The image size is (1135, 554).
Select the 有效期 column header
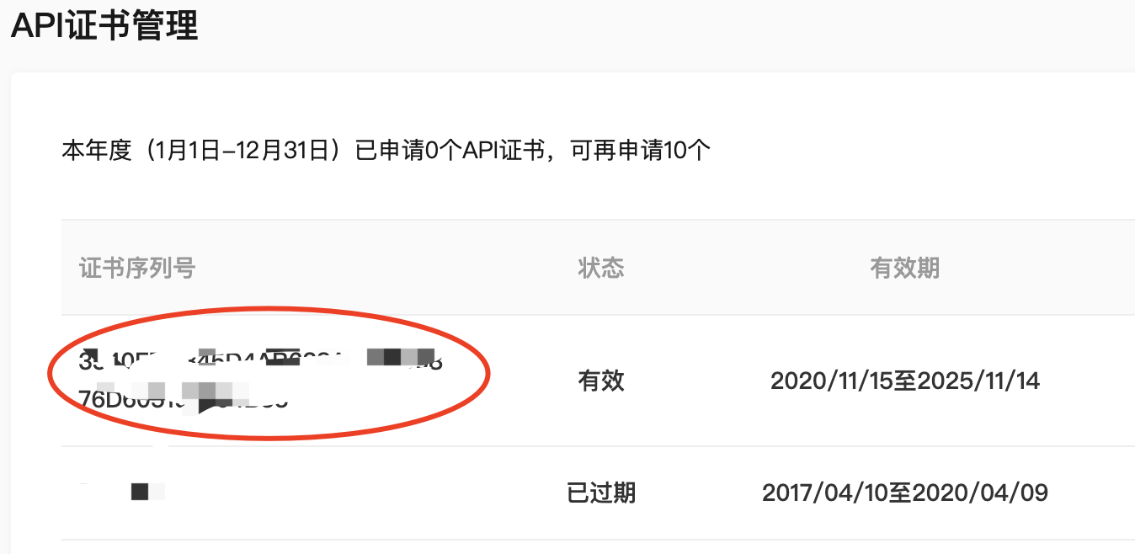[904, 267]
